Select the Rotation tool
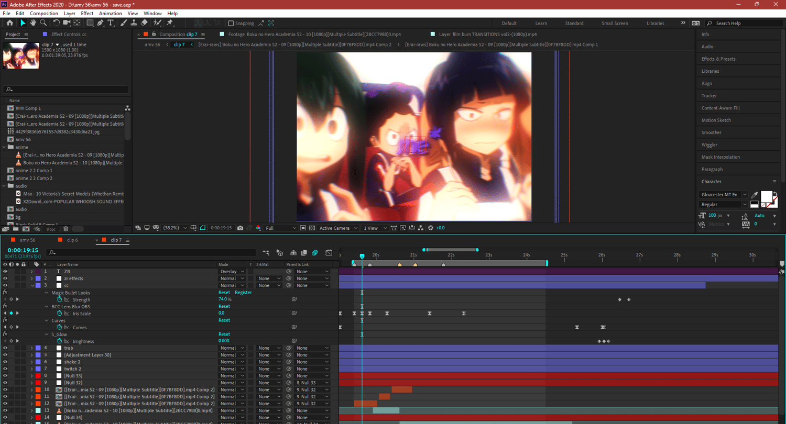Screen dimensions: 786x424 click(57, 23)
